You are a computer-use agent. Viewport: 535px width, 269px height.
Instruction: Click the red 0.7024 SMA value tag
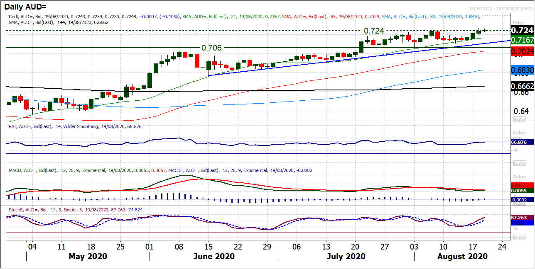point(522,52)
